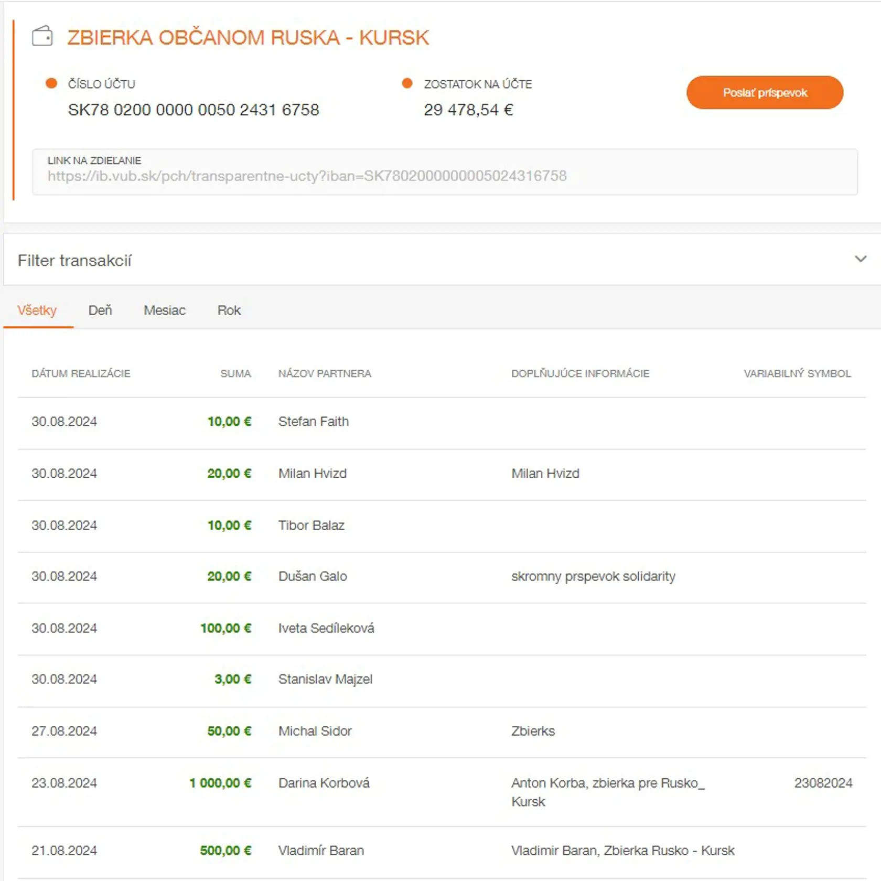Click the partner name cell in the 20,00 € Milan Hvizd row
Image resolution: width=881 pixels, height=881 pixels.
point(313,474)
